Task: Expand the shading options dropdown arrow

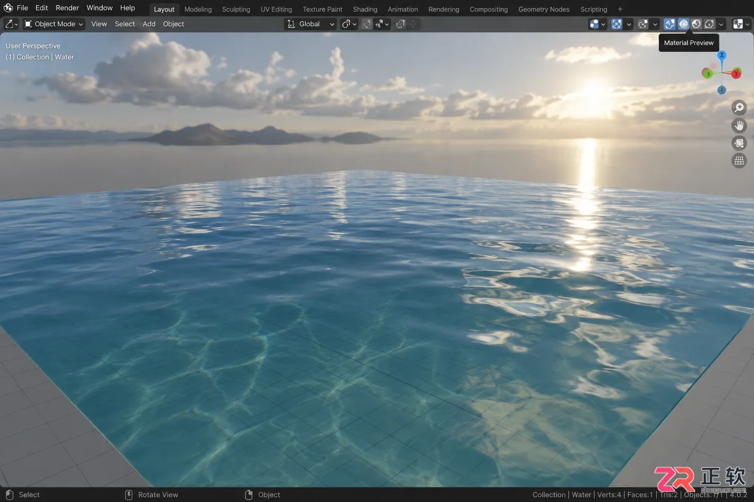Action: click(x=721, y=24)
